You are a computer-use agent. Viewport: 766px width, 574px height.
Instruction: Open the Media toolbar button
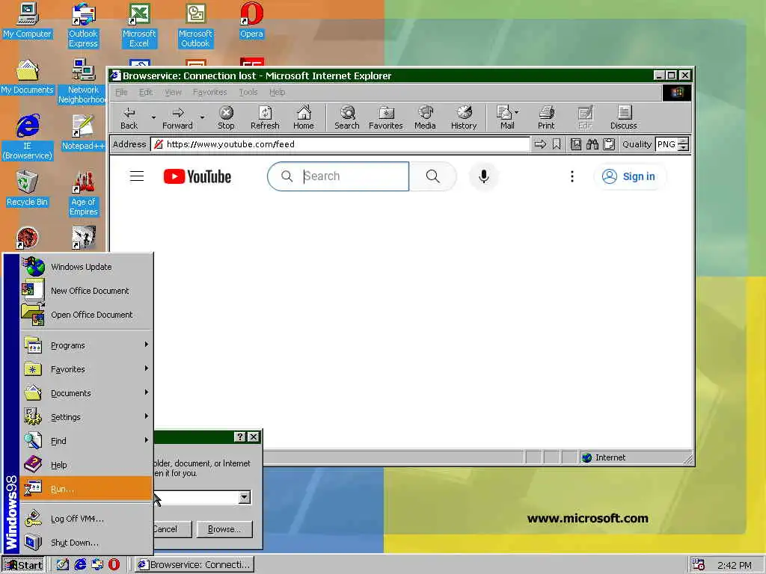pos(425,117)
